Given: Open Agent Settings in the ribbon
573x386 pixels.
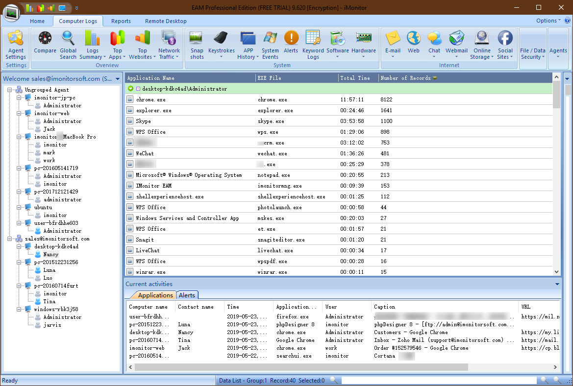Looking at the screenshot, I should (16, 45).
